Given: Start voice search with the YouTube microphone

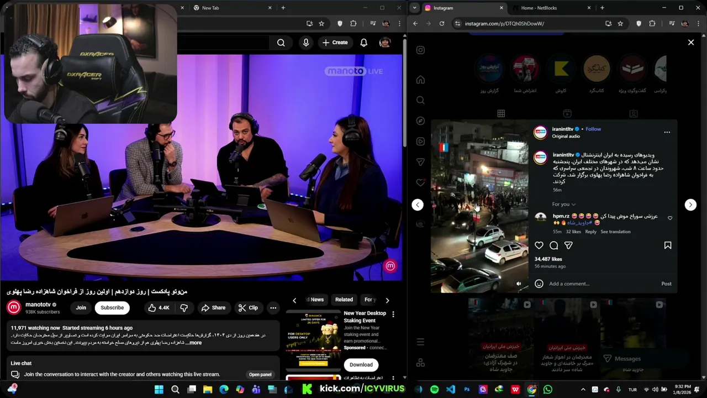Looking at the screenshot, I should tap(306, 43).
